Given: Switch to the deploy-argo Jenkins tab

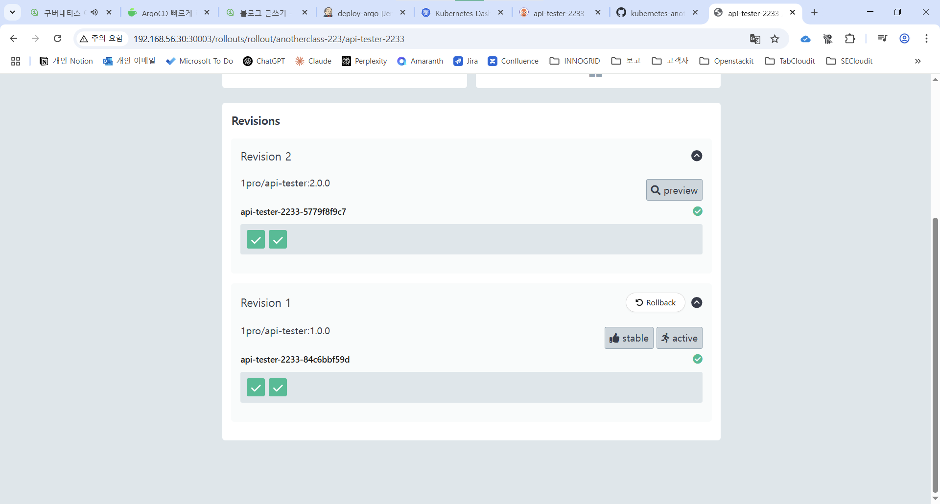Looking at the screenshot, I should (365, 13).
